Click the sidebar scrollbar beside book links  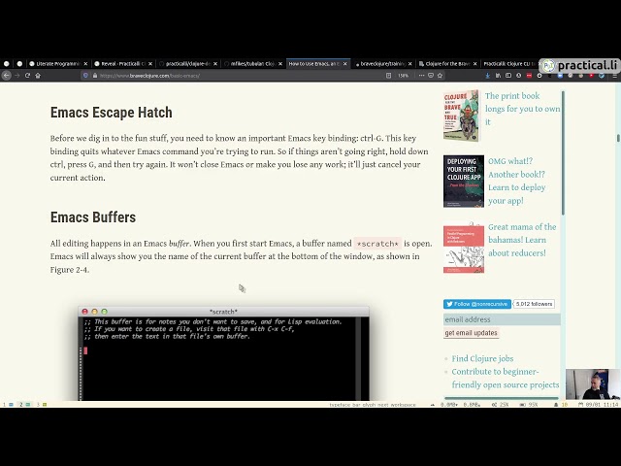pyautogui.click(x=563, y=153)
